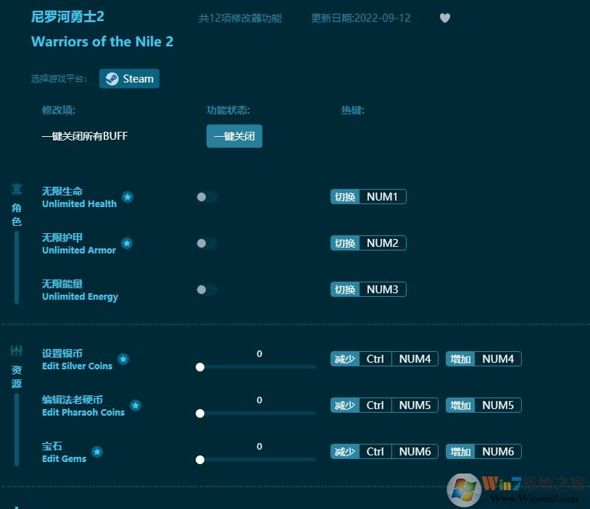Click the heart icon at the top
Viewport: 590px width, 509px height.
click(445, 18)
